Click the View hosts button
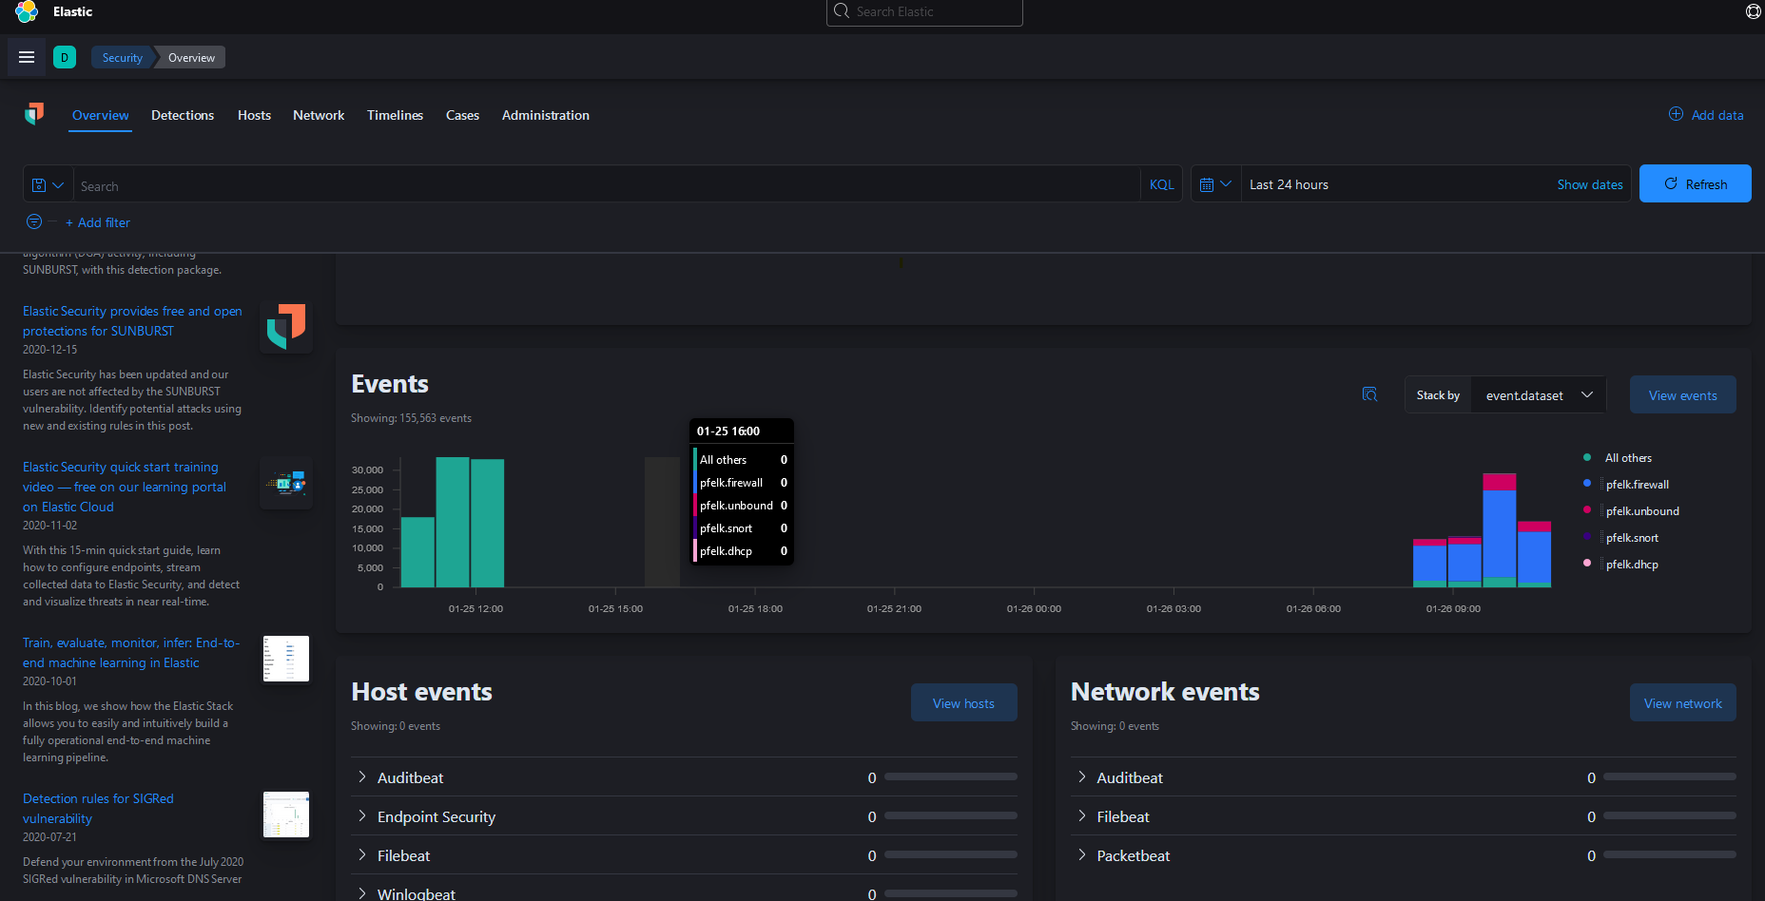 pyautogui.click(x=963, y=703)
